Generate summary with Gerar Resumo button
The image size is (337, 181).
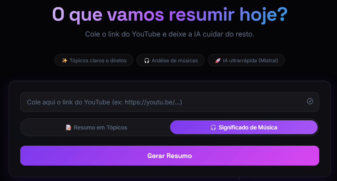pos(170,156)
